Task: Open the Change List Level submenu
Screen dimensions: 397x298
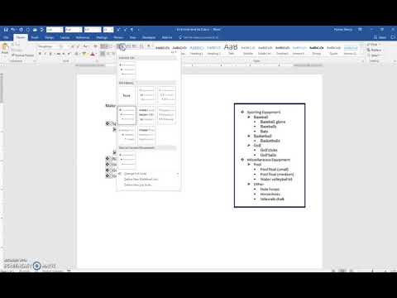Action: point(148,174)
